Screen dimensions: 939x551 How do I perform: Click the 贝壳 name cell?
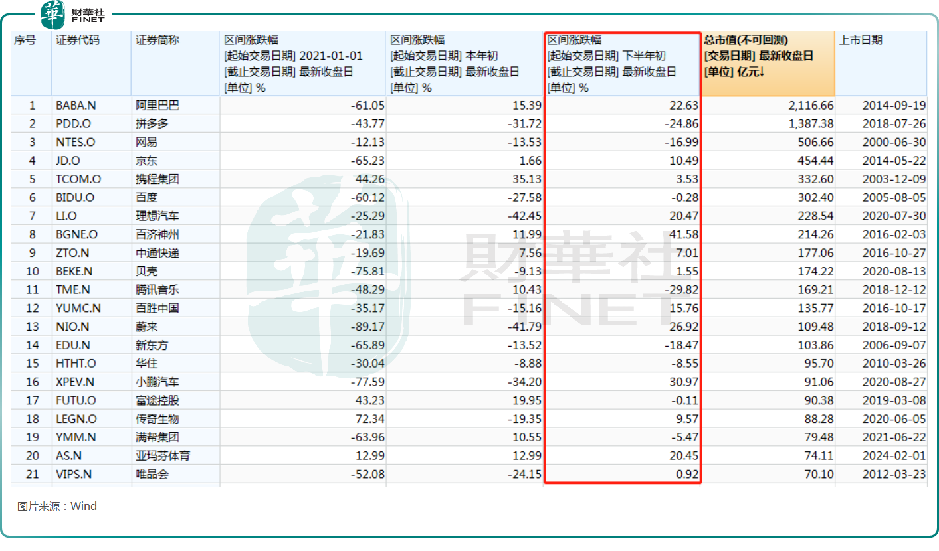coord(175,272)
